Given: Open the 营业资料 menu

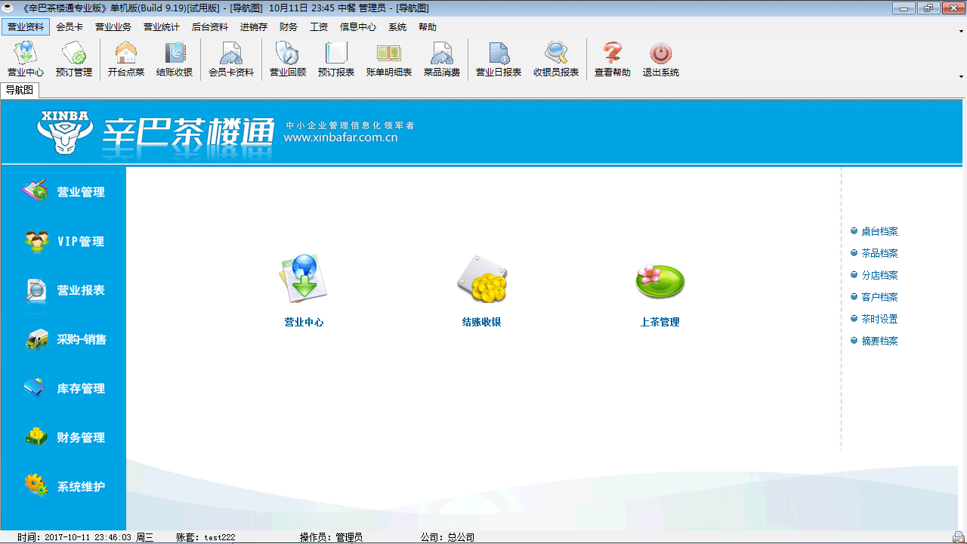Looking at the screenshot, I should (x=26, y=26).
